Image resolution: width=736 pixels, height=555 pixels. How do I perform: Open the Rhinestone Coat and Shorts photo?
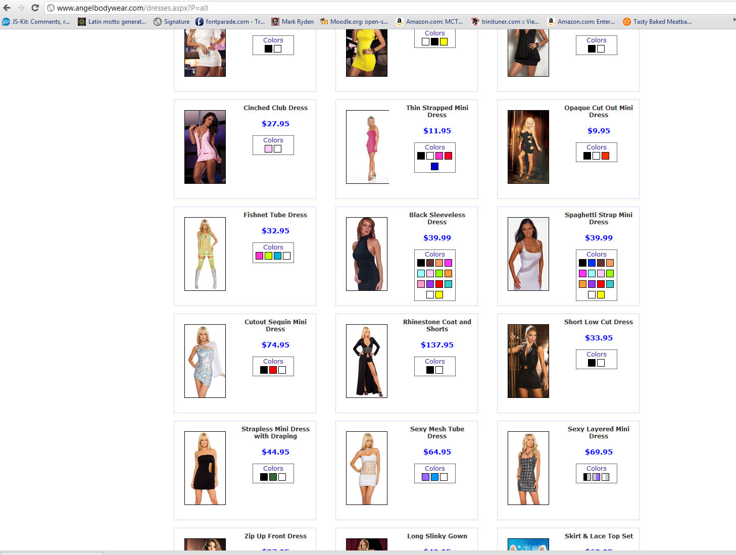pyautogui.click(x=367, y=361)
